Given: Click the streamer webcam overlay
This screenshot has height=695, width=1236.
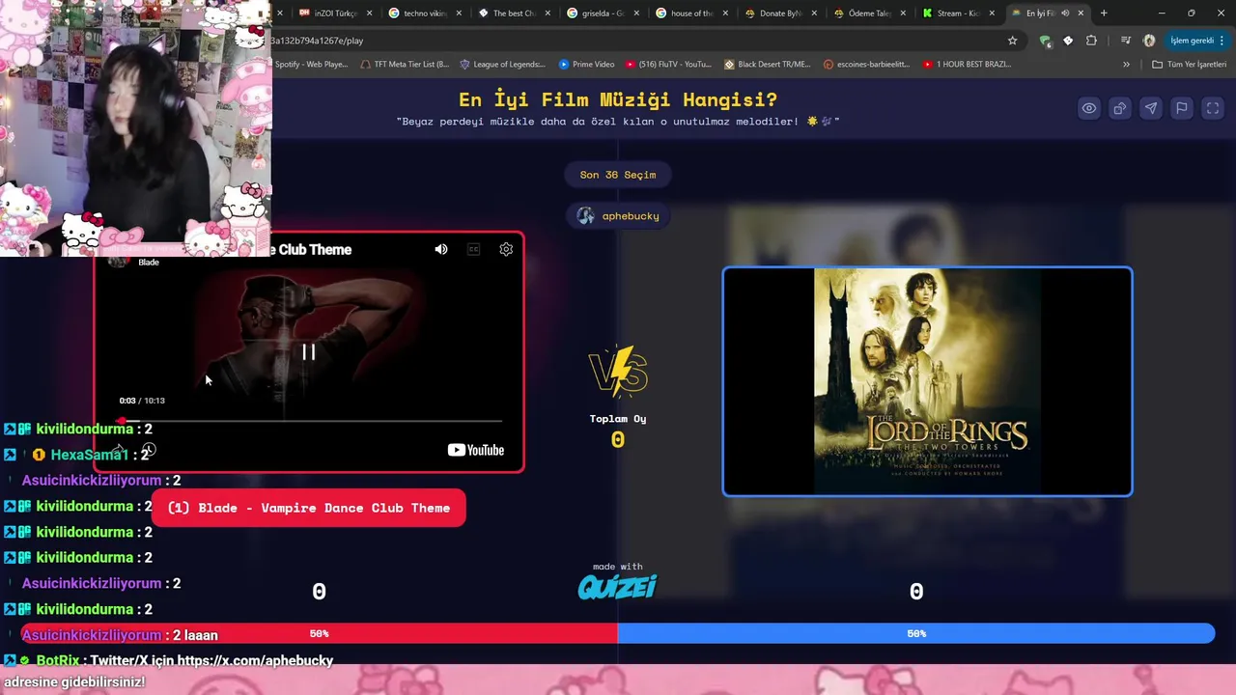Looking at the screenshot, I should (x=135, y=127).
